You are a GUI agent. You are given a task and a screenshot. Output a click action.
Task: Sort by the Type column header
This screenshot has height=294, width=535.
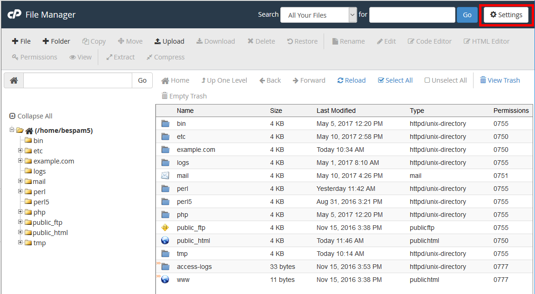click(417, 111)
